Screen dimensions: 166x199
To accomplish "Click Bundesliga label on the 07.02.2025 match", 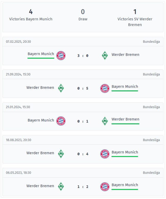I will click(151, 42).
